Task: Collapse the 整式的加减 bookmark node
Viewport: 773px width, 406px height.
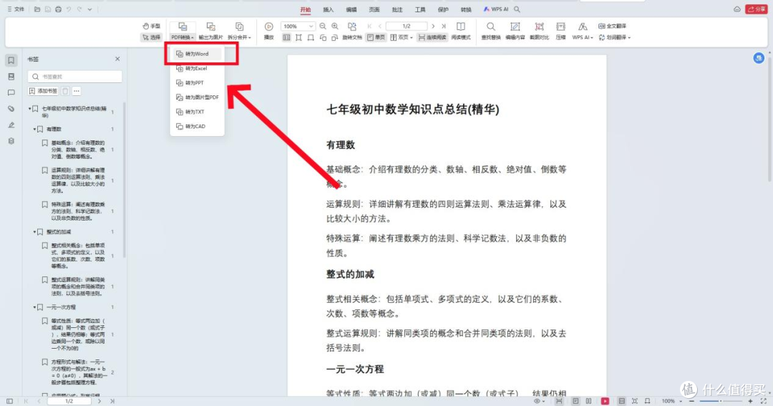Action: tap(34, 232)
